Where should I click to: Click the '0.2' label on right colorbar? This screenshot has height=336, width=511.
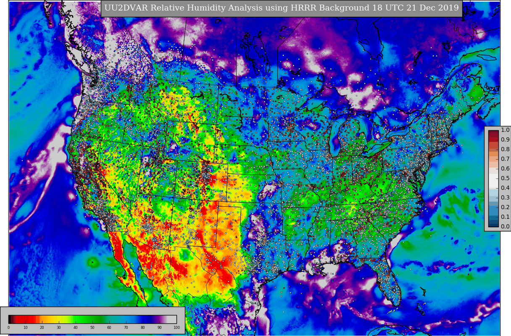[505, 207]
